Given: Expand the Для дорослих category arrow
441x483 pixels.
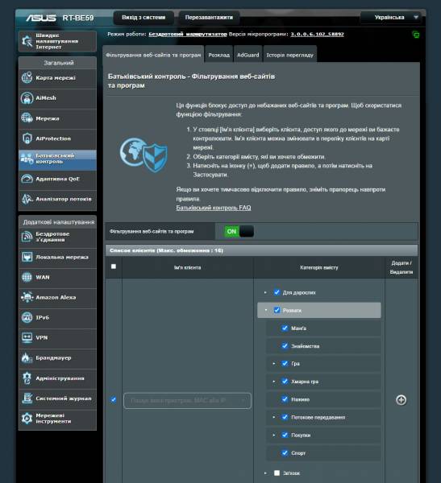Looking at the screenshot, I should [265, 292].
